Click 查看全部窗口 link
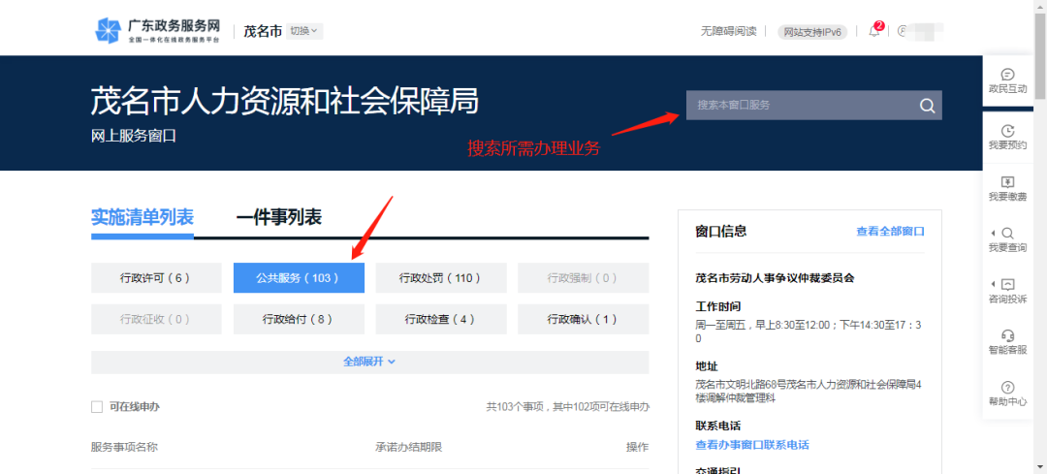Viewport: 1047px width, 474px height. [890, 232]
